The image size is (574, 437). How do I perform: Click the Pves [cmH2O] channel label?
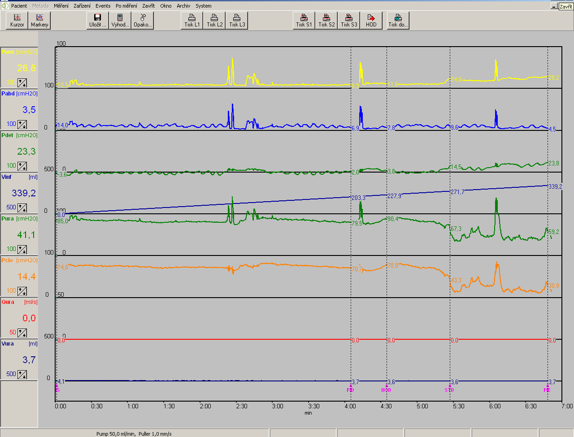coord(19,52)
